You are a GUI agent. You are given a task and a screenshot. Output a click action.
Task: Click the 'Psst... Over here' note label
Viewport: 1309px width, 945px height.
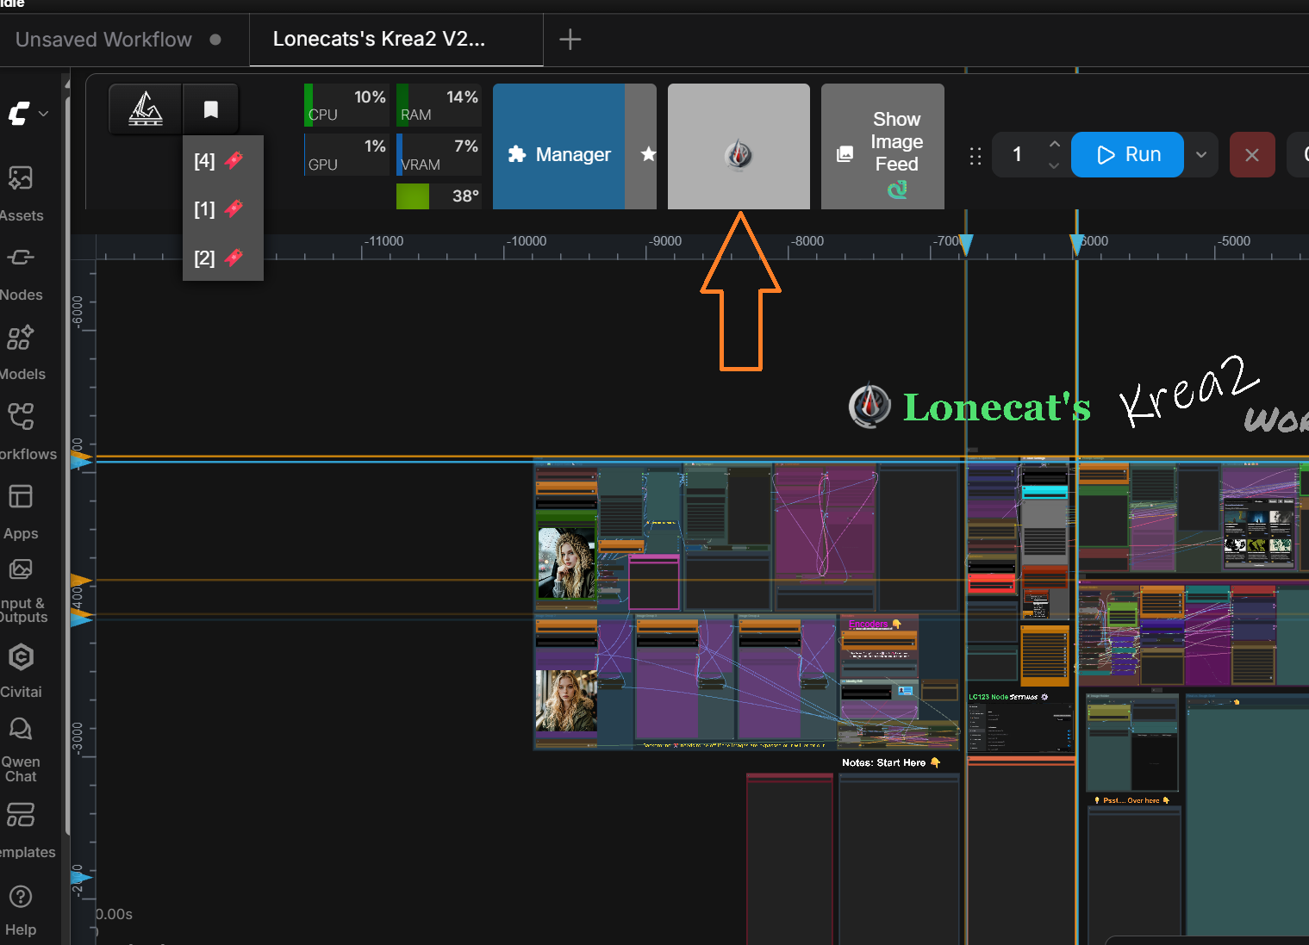[1132, 800]
